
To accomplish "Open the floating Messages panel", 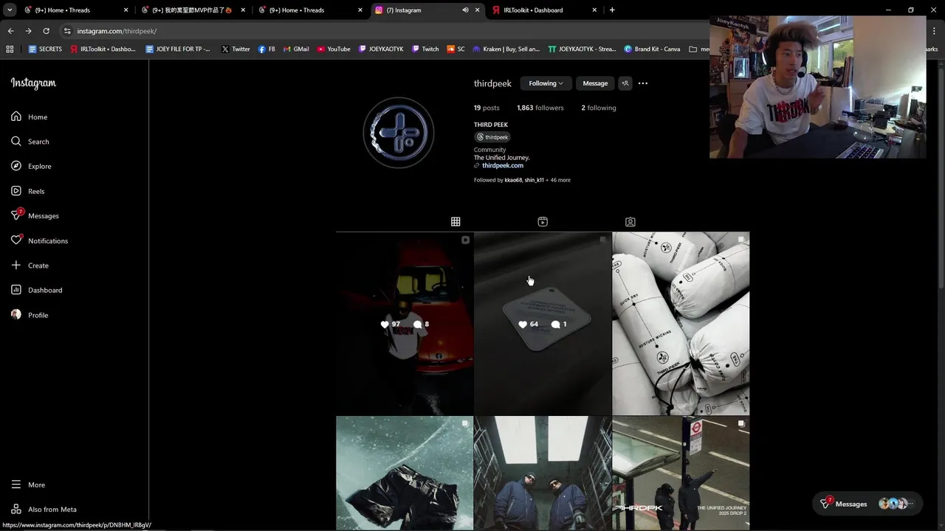I will [867, 504].
